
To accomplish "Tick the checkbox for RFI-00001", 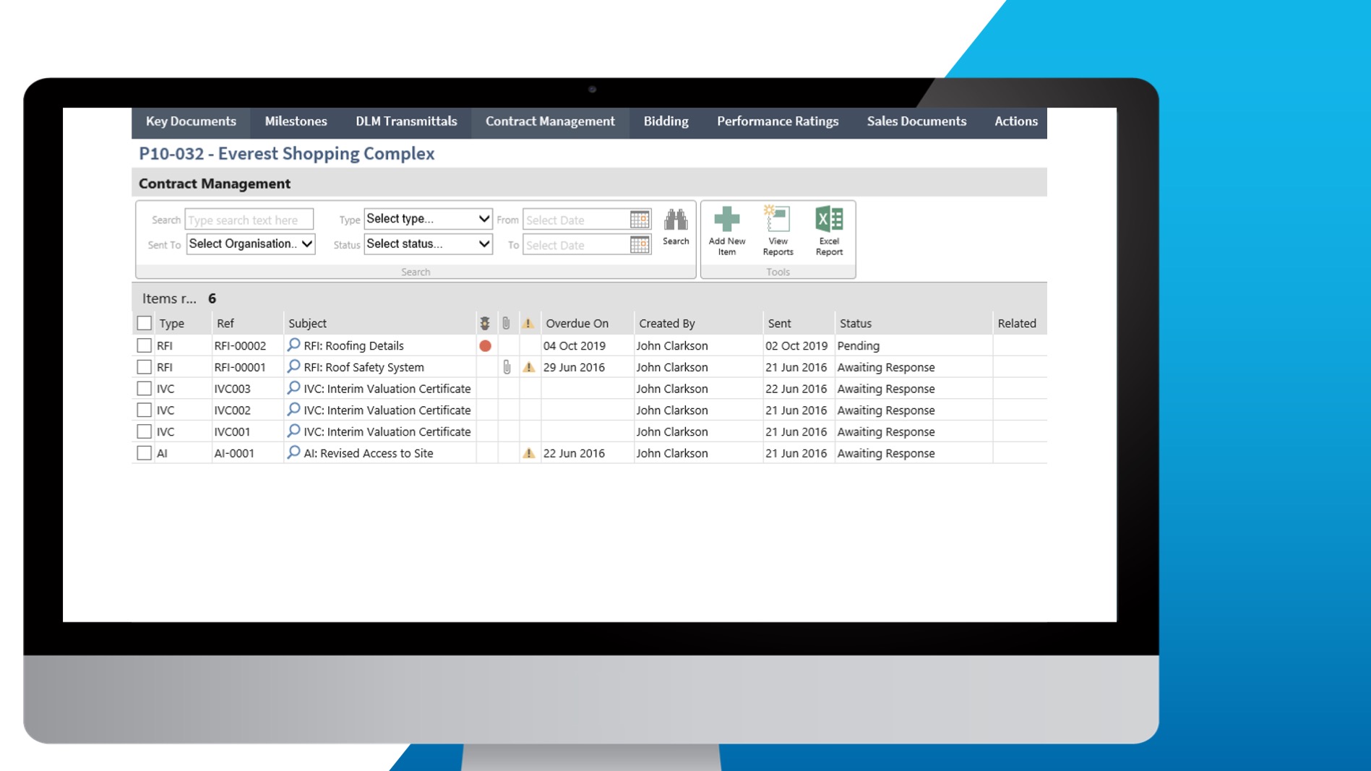I will click(x=145, y=367).
